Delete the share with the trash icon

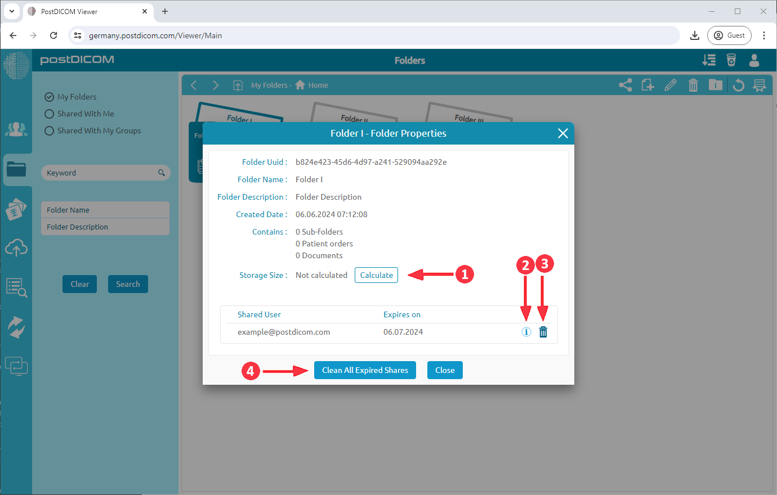543,332
